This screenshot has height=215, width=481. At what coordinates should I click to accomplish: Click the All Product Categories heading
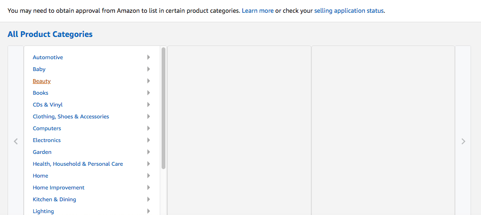[x=50, y=34]
